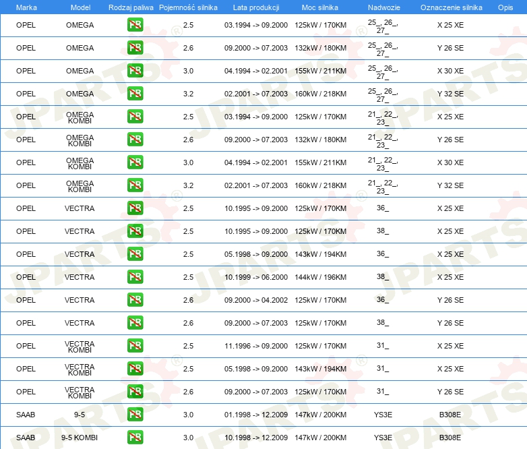527x449 pixels.
Task: Click the 31_ body cell in VECTRA KOMBI 2.6 row
Action: [x=383, y=392]
